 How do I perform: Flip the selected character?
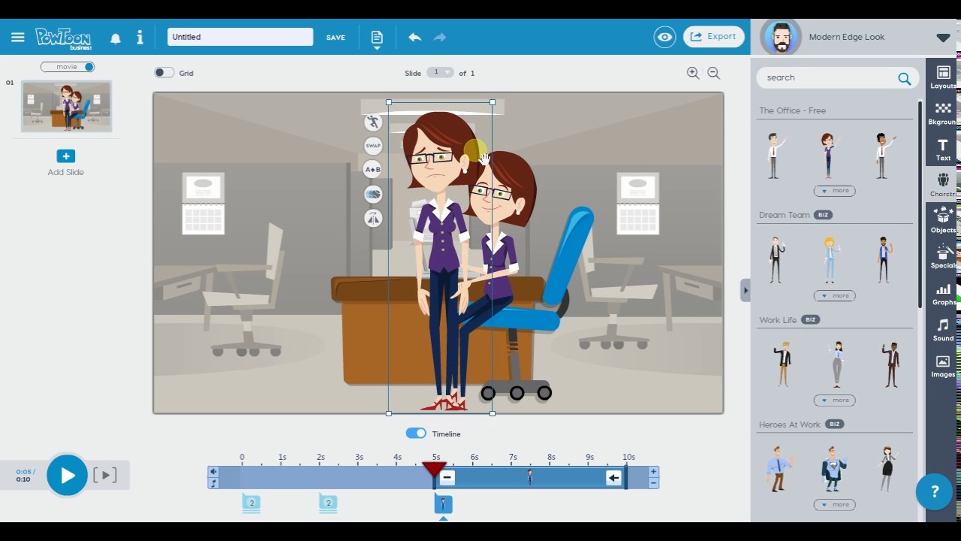point(373,218)
